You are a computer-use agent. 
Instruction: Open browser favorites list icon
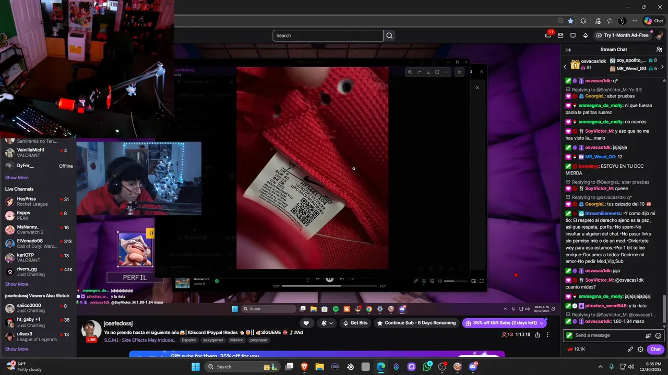click(x=610, y=21)
